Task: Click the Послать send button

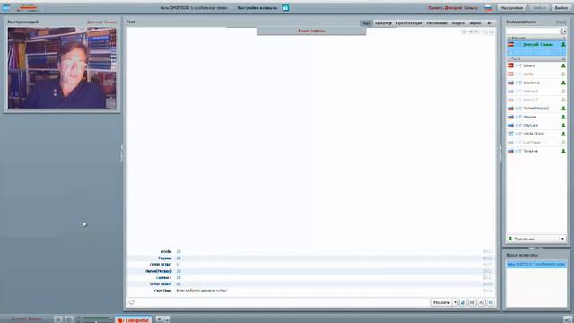Action: pos(441,302)
